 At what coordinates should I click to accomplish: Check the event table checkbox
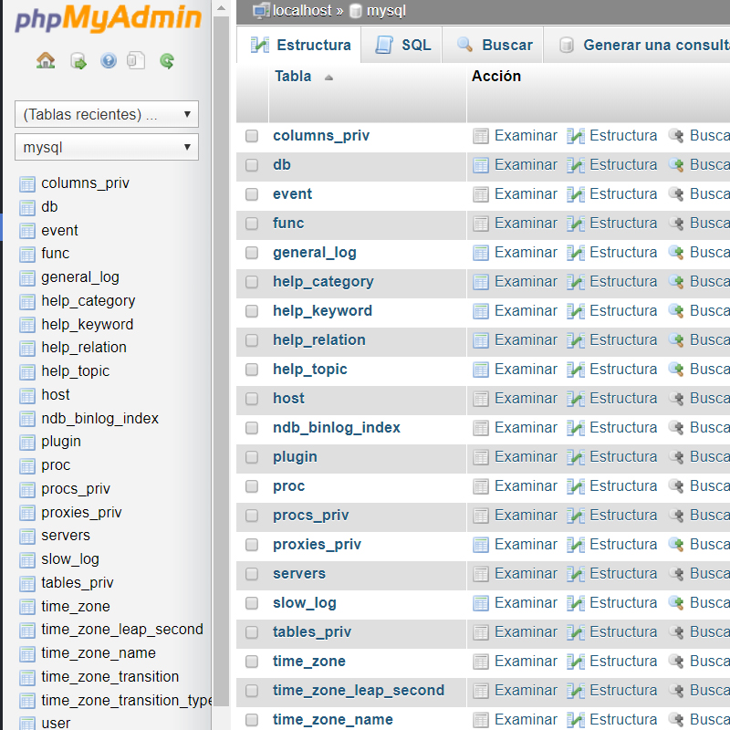click(252, 194)
